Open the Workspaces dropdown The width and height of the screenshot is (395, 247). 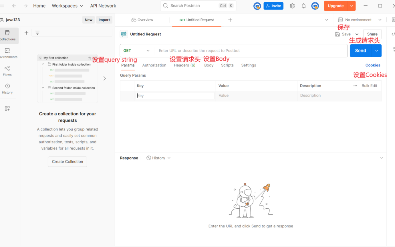(68, 6)
